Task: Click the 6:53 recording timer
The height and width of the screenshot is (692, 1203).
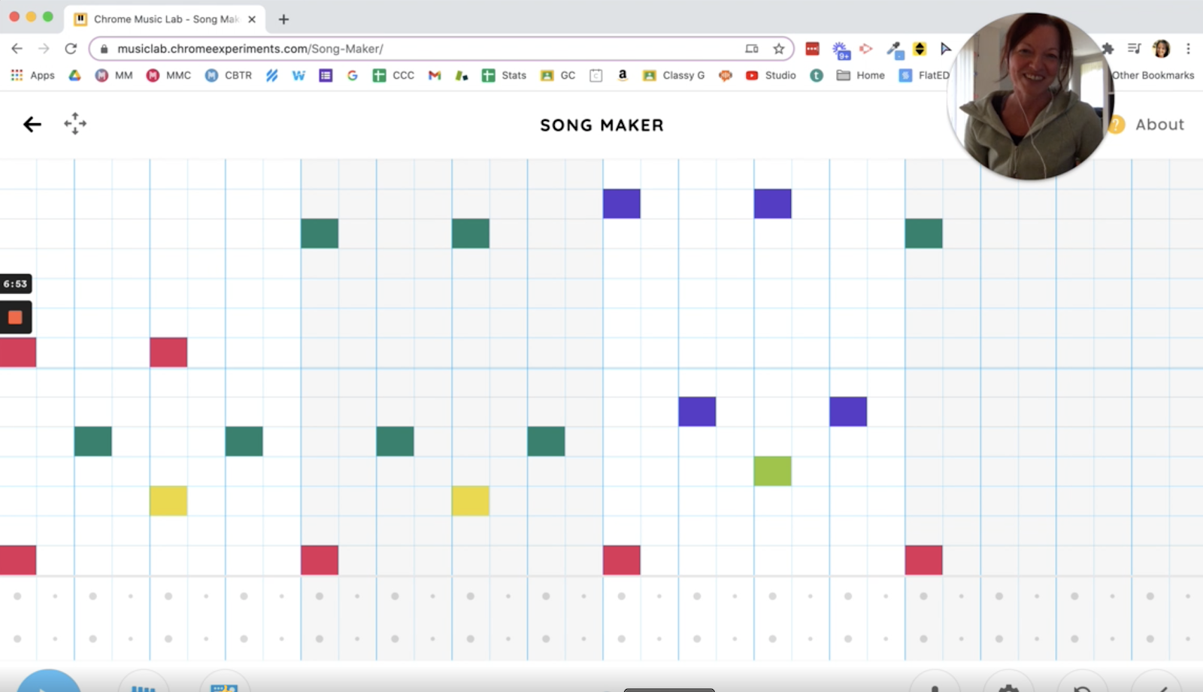Action: tap(15, 284)
